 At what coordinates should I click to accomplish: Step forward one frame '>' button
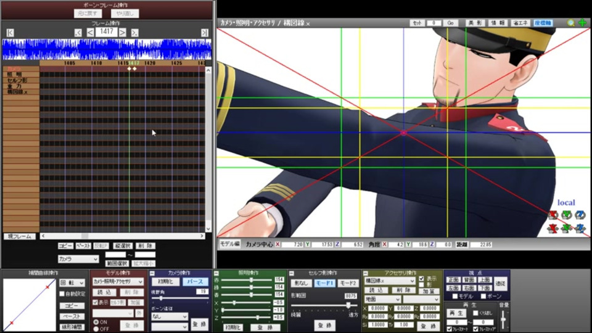point(122,33)
